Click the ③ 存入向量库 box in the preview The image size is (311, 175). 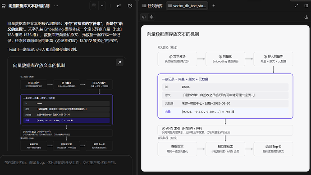(x=273, y=59)
